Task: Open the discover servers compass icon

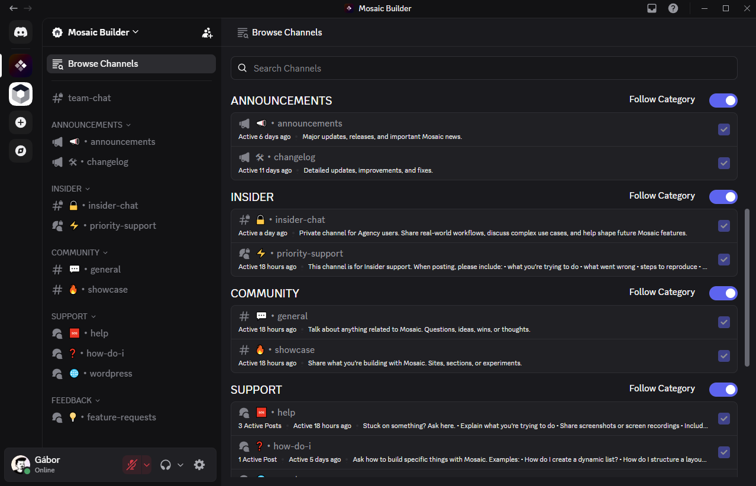Action: [x=21, y=151]
